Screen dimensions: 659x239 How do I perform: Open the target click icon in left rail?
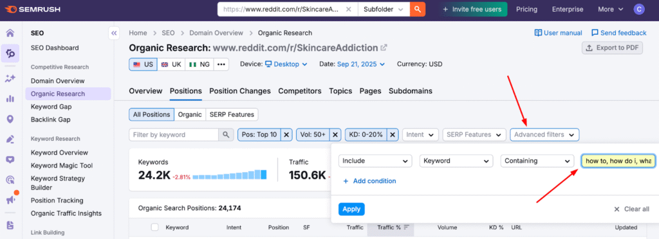pos(10,180)
